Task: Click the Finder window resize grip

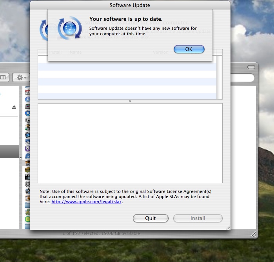Action: (253, 234)
